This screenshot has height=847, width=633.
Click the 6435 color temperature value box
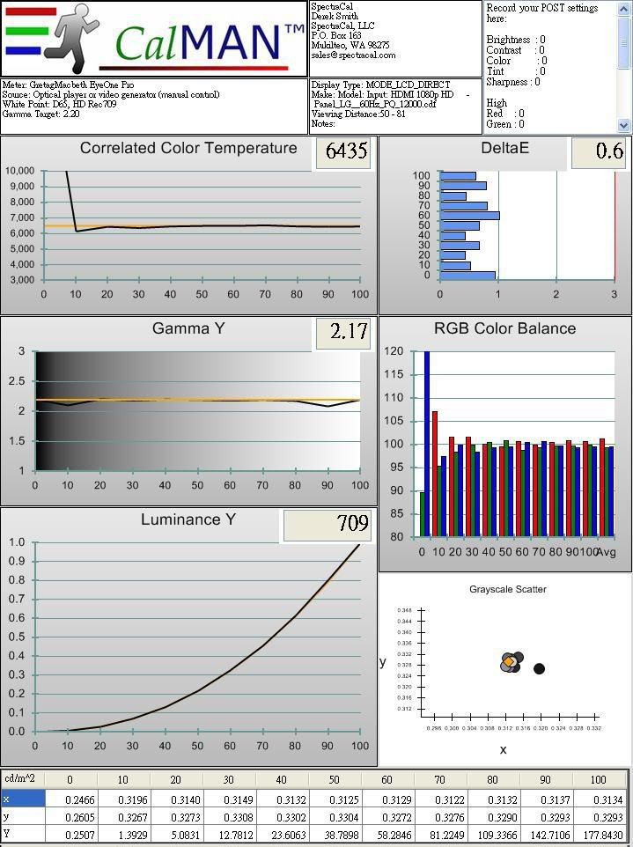[346, 151]
